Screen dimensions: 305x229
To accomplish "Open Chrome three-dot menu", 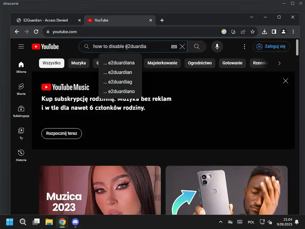I will point(293,32).
